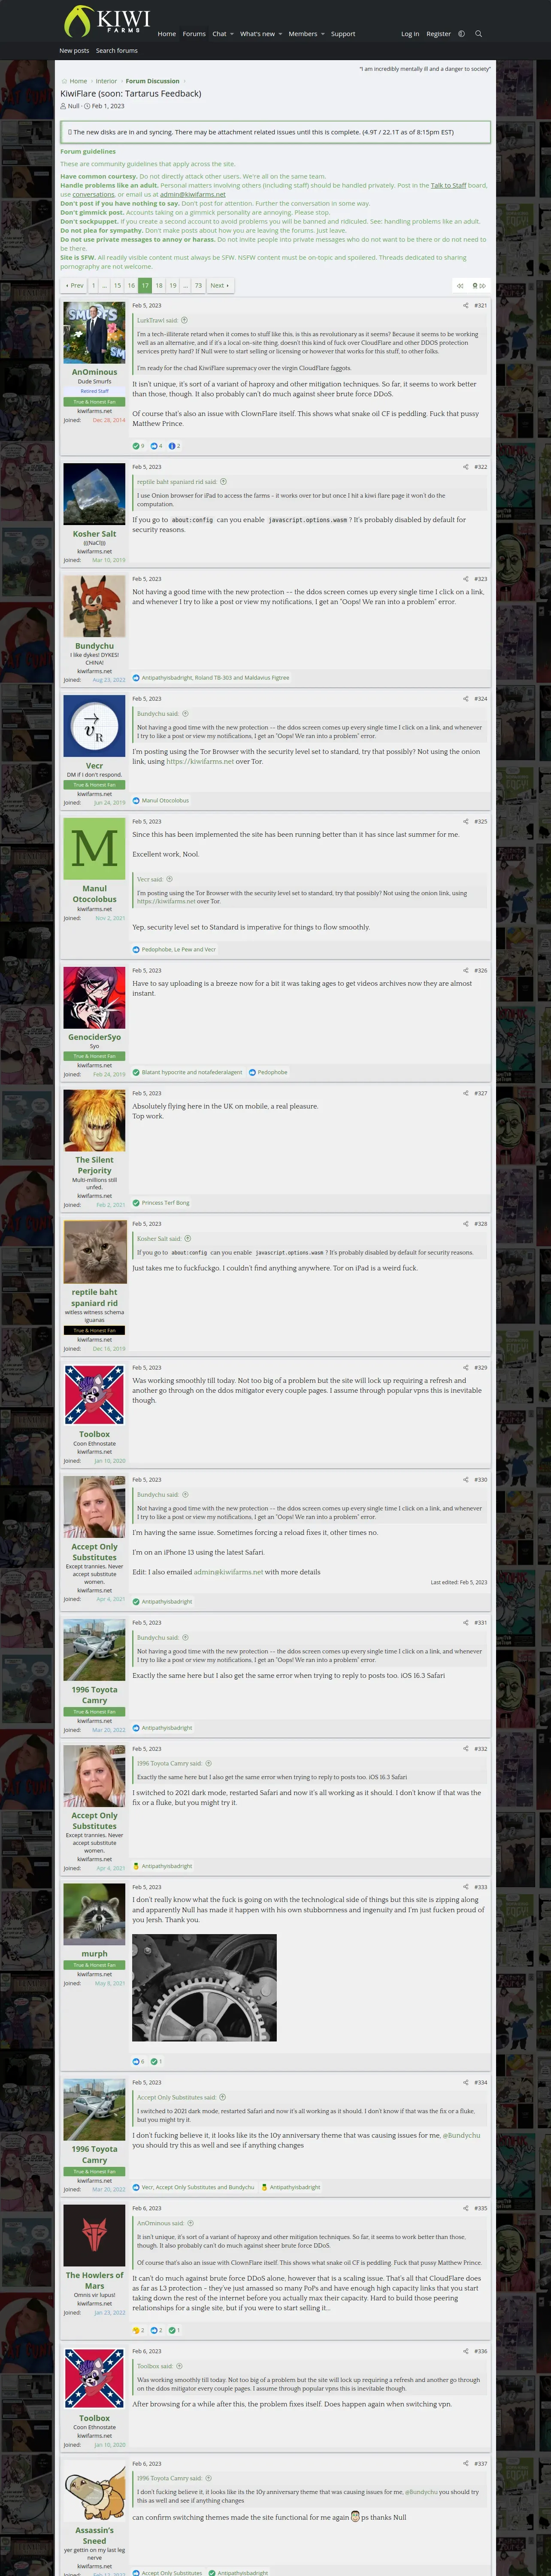Select the Search forums sub-navigation link
551x2576 pixels.
coord(117,51)
